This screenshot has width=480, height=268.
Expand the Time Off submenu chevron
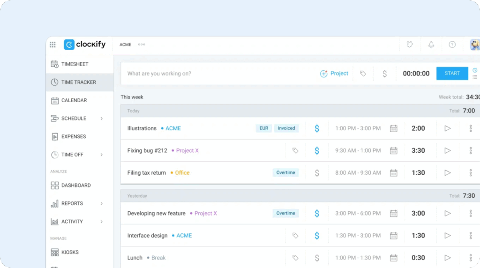(102, 155)
